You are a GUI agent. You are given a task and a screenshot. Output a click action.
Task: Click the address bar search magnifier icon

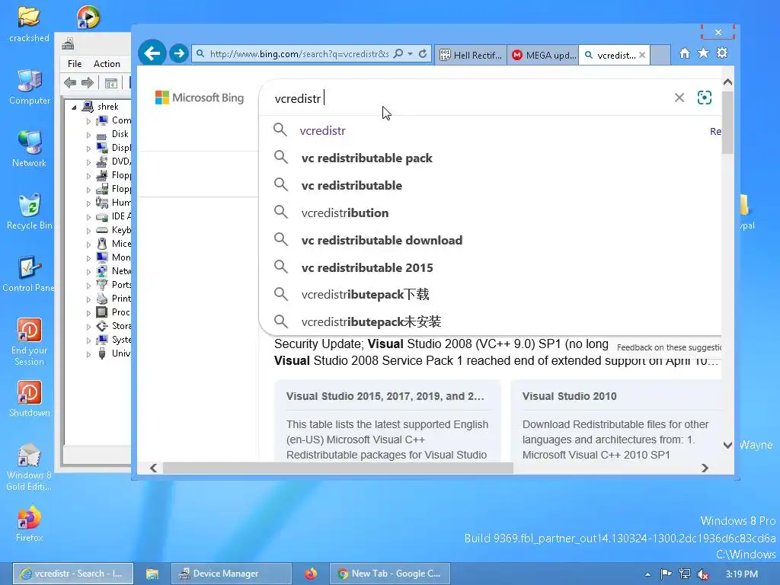coord(398,54)
